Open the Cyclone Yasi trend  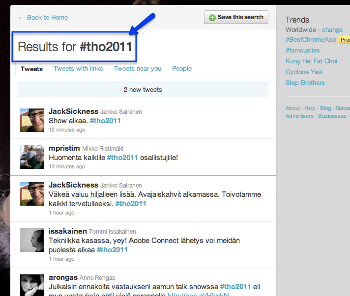click(x=304, y=72)
